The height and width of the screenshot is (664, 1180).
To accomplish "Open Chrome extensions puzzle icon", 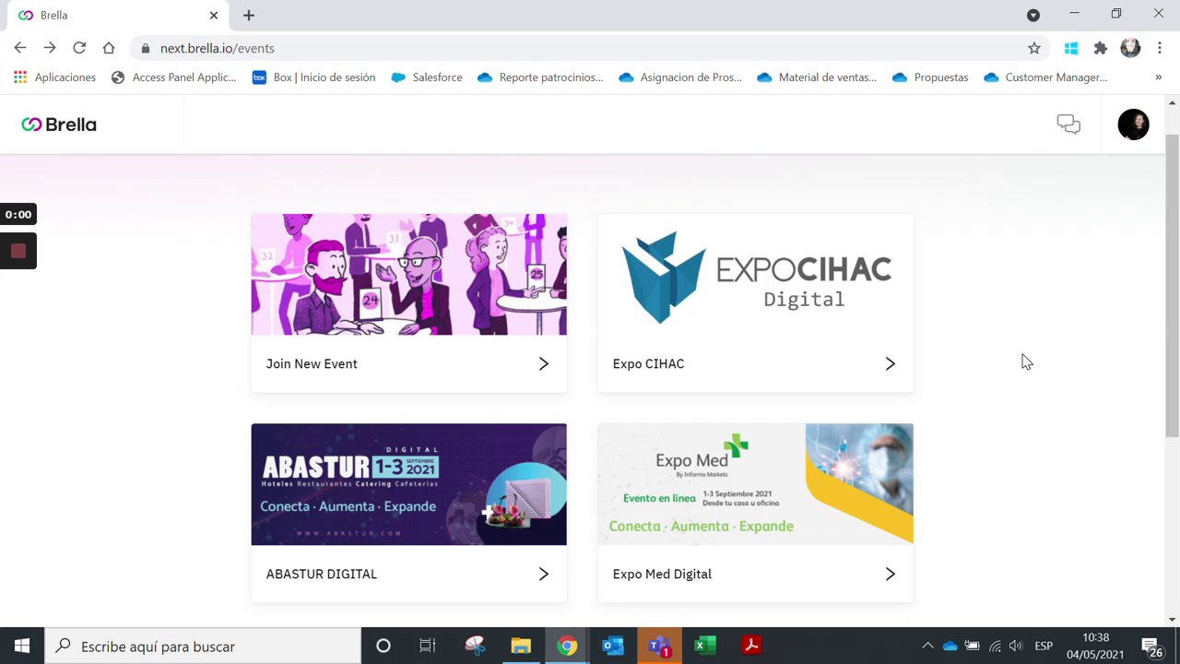I will (1101, 48).
